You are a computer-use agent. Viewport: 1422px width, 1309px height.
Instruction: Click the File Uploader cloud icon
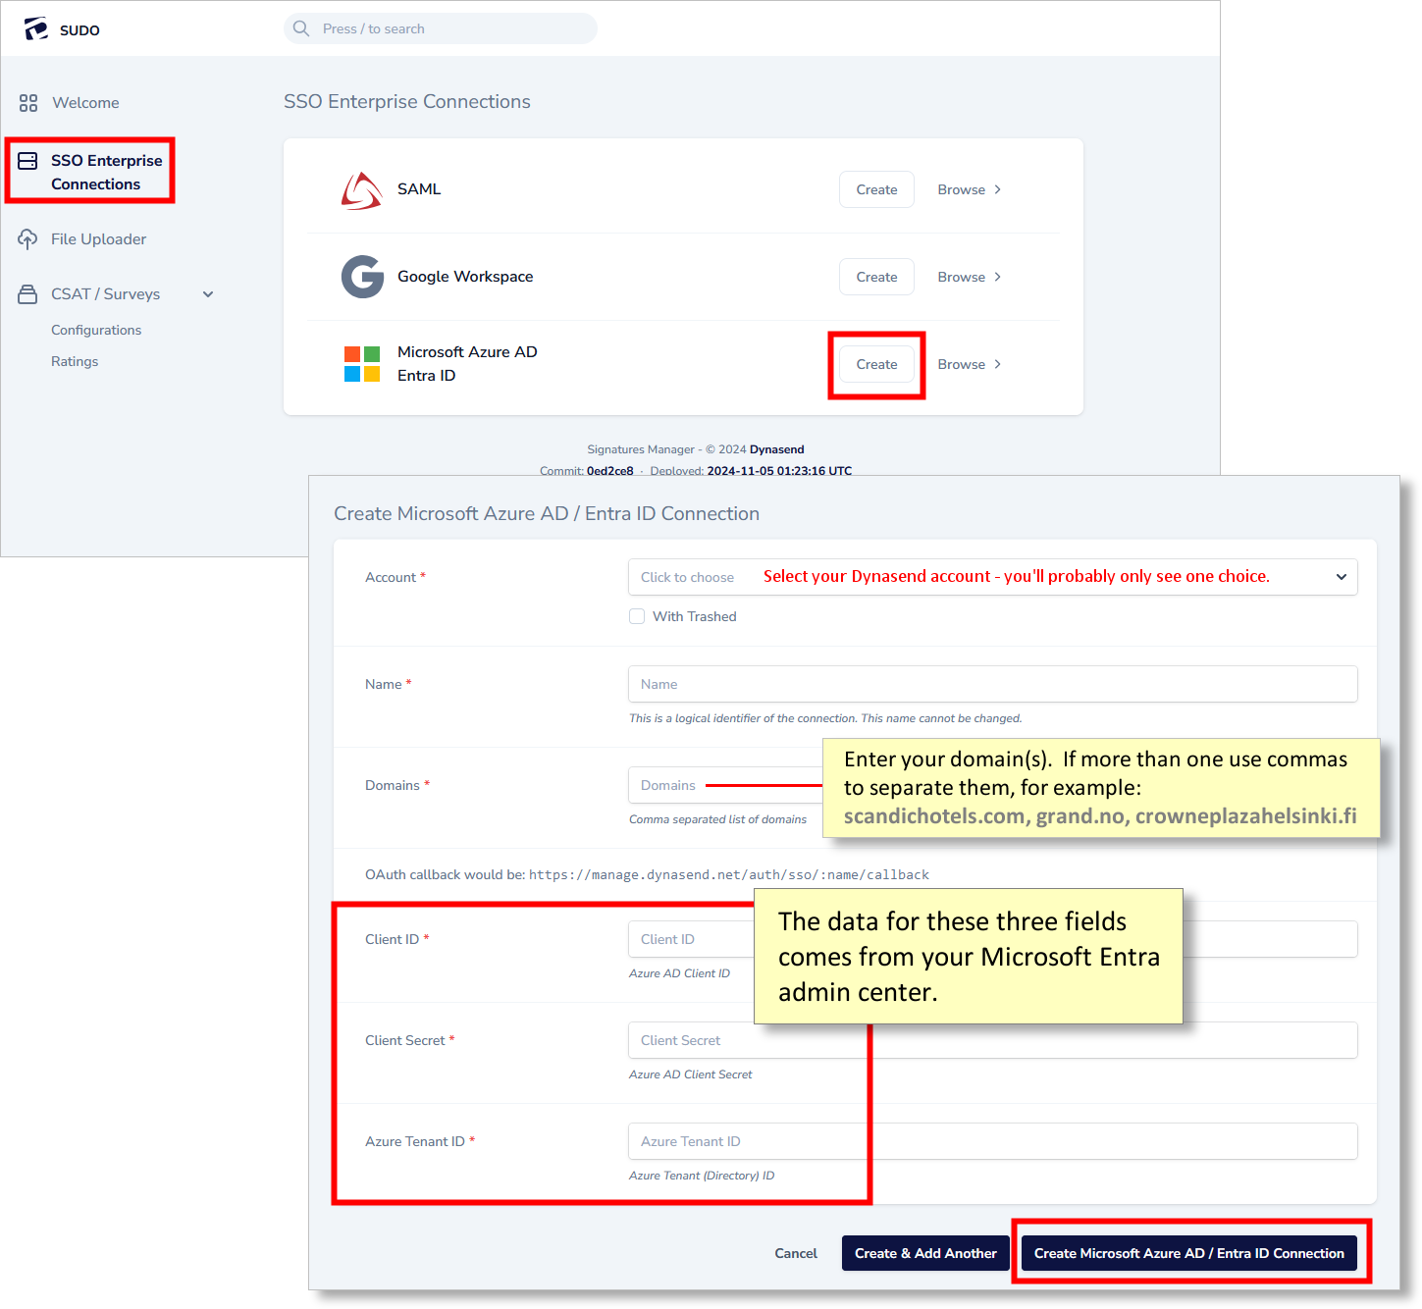(27, 239)
